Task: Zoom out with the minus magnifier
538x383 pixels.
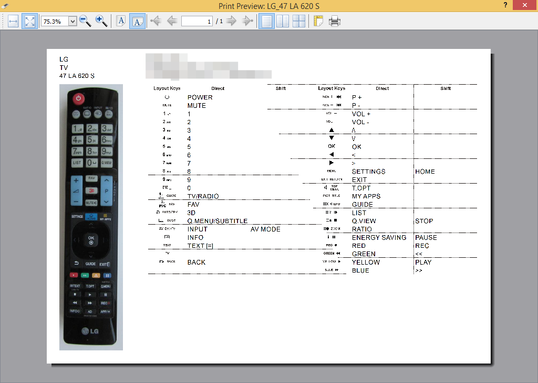Action: [85, 21]
